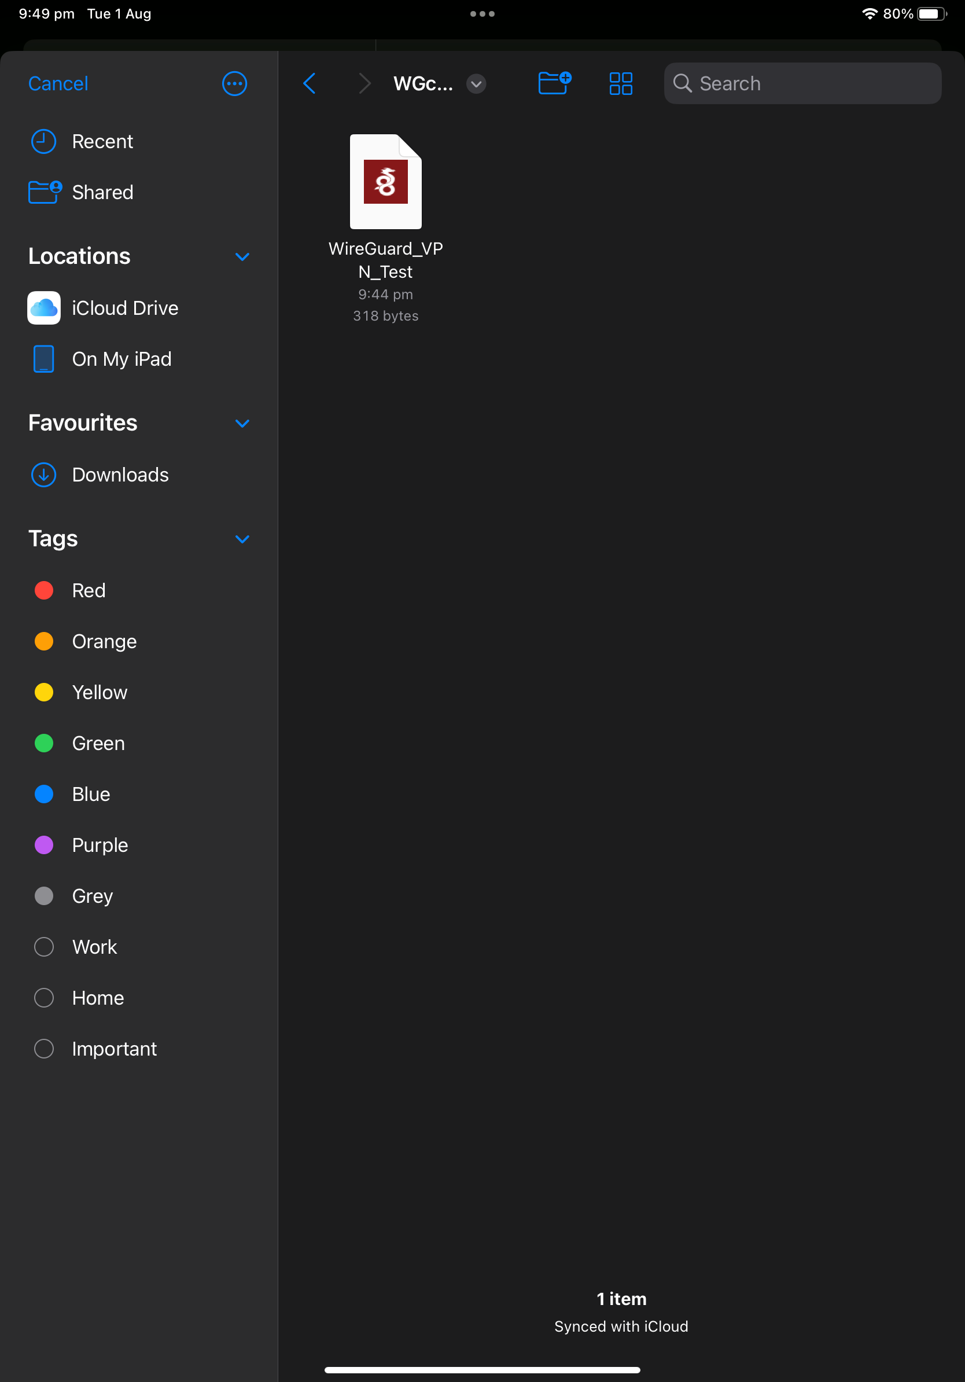Select the Red tag
The width and height of the screenshot is (965, 1382).
[x=89, y=590]
